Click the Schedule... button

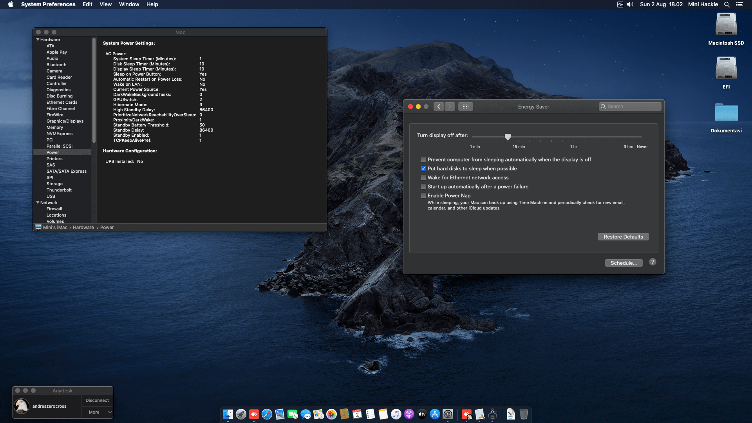(624, 263)
